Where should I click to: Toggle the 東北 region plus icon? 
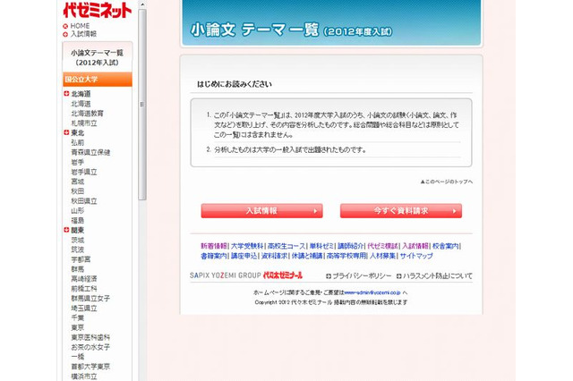[x=66, y=132]
